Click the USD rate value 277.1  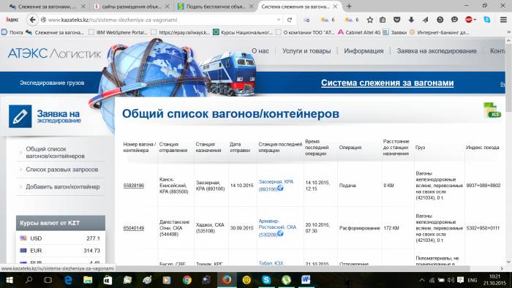(93, 238)
